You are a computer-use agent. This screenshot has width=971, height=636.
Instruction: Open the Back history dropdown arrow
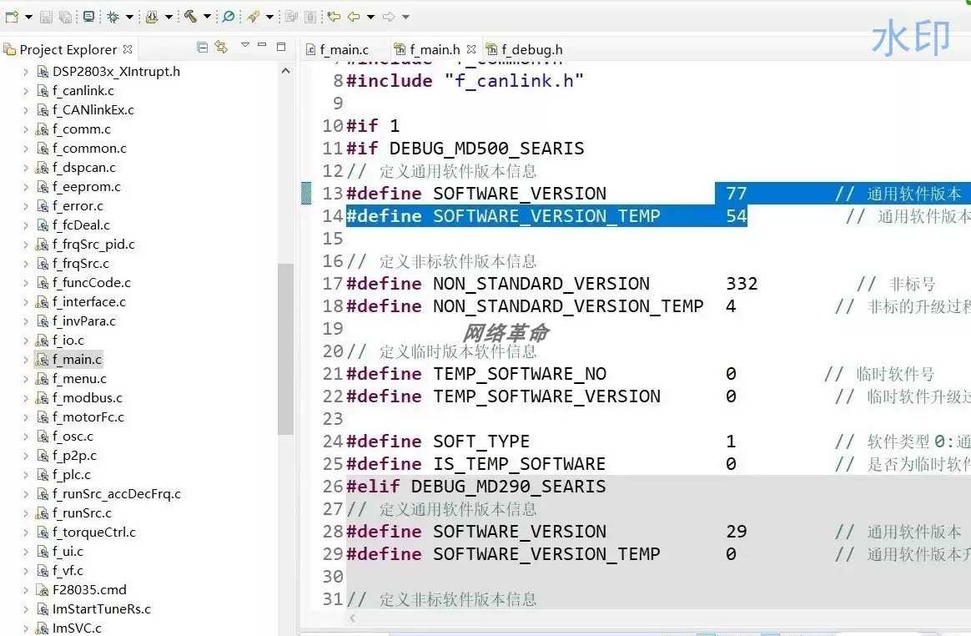371,18
